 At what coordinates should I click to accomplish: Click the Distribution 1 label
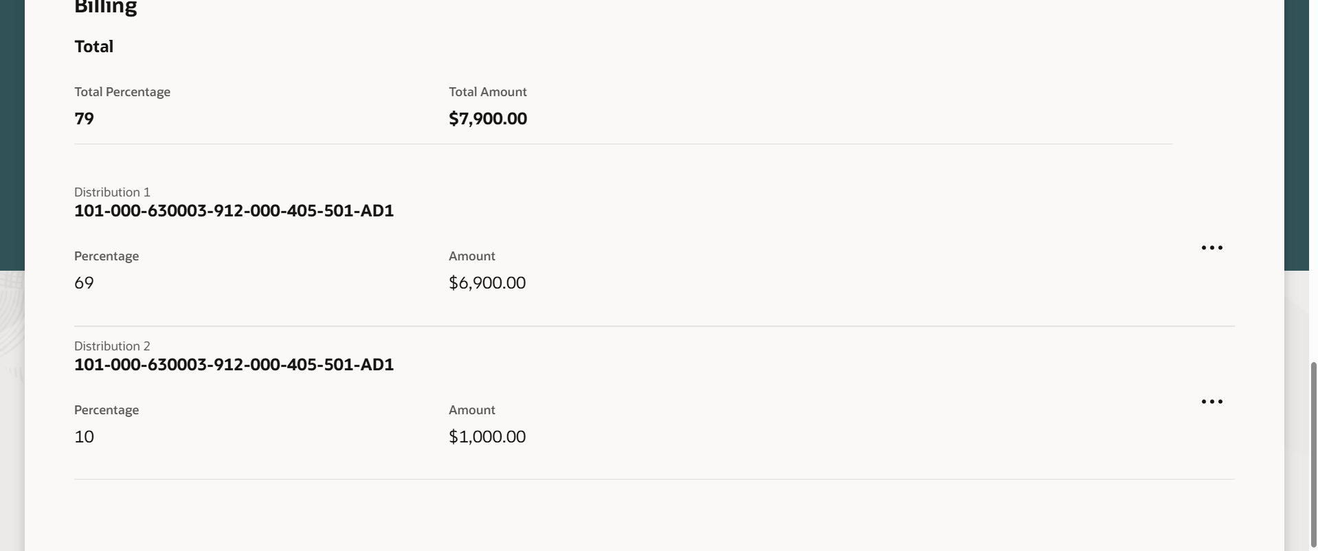112,192
